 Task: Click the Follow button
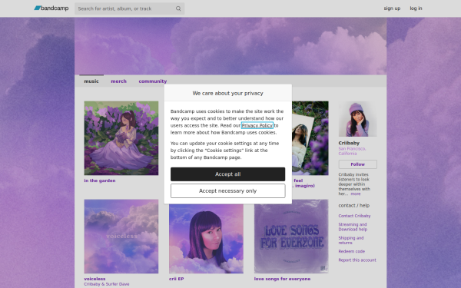(357, 164)
